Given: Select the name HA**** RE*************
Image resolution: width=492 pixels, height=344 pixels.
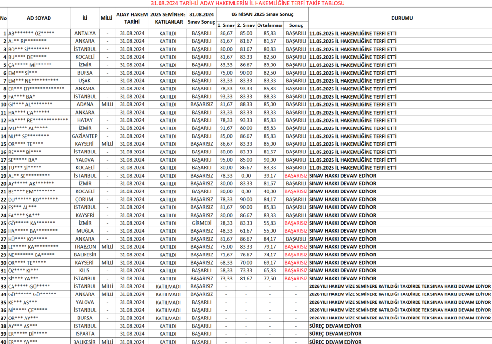Looking at the screenshot, I should (38, 120).
